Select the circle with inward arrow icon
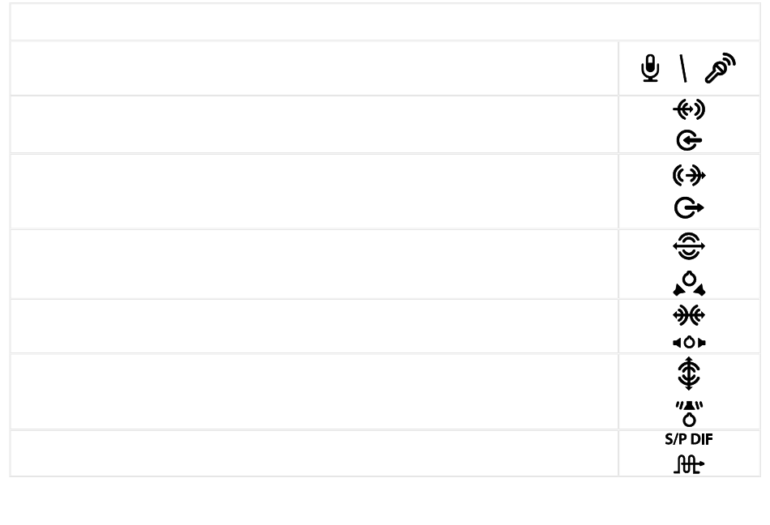This screenshot has width=770, height=525. pyautogui.click(x=689, y=140)
